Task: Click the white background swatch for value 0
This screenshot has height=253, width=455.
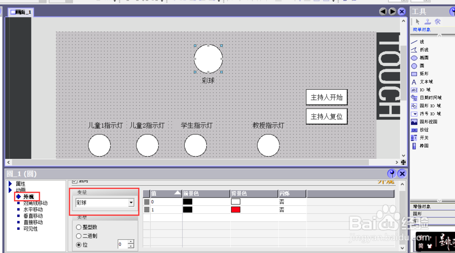Action: pos(236,202)
